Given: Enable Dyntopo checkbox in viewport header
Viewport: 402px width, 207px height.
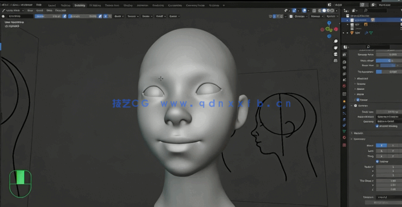Looking at the screenshot, I should point(291,16).
